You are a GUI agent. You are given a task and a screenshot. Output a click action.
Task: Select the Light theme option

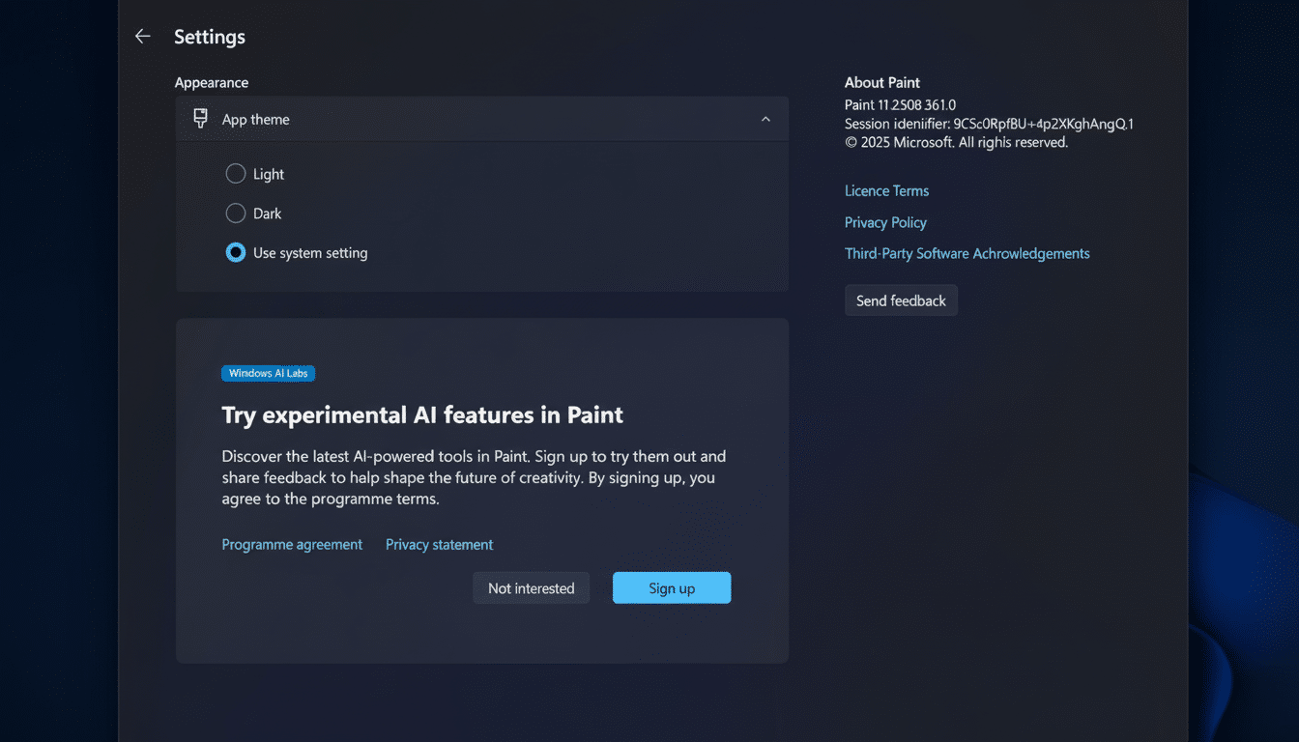(235, 173)
